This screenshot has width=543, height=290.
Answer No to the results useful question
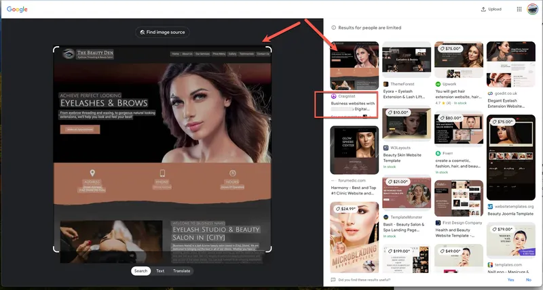(x=529, y=280)
